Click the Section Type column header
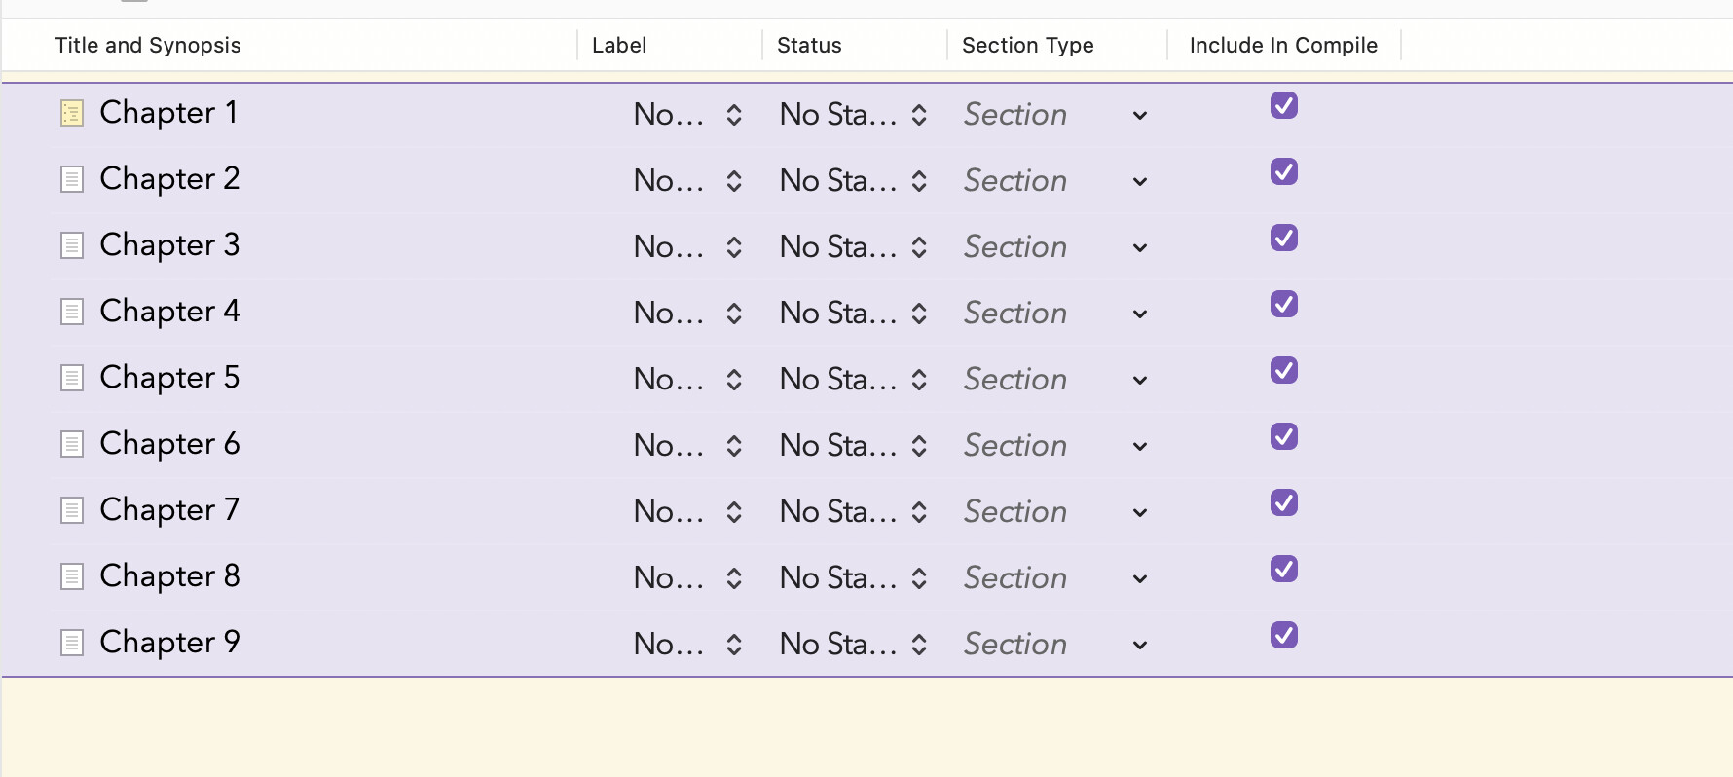The width and height of the screenshot is (1733, 777). (x=1027, y=45)
